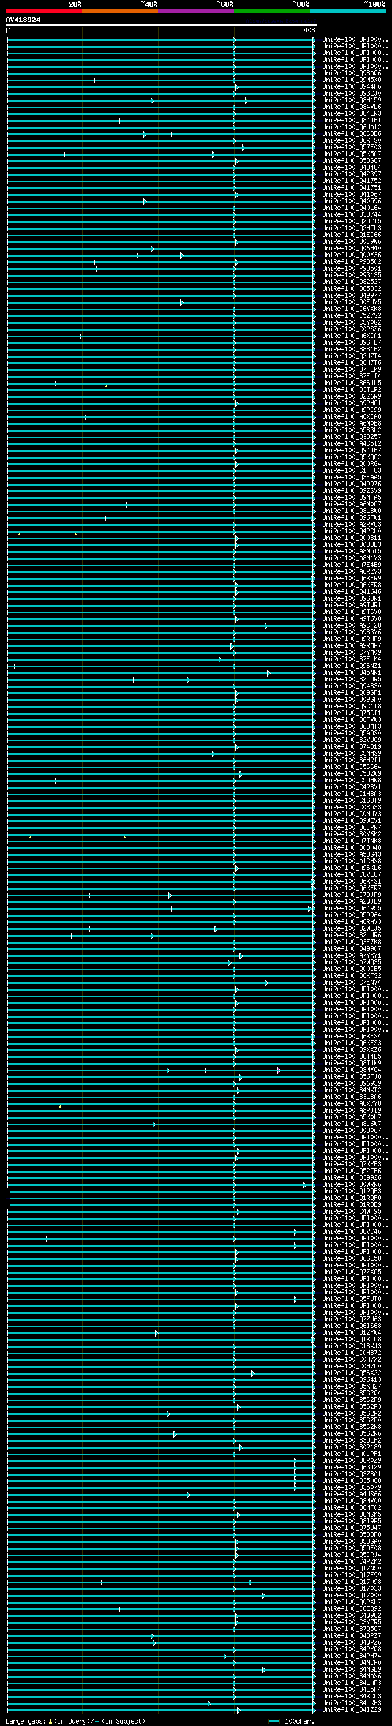Select hit UniRef100_C7YM09
This screenshot has height=1726, width=392.
coord(352,653)
